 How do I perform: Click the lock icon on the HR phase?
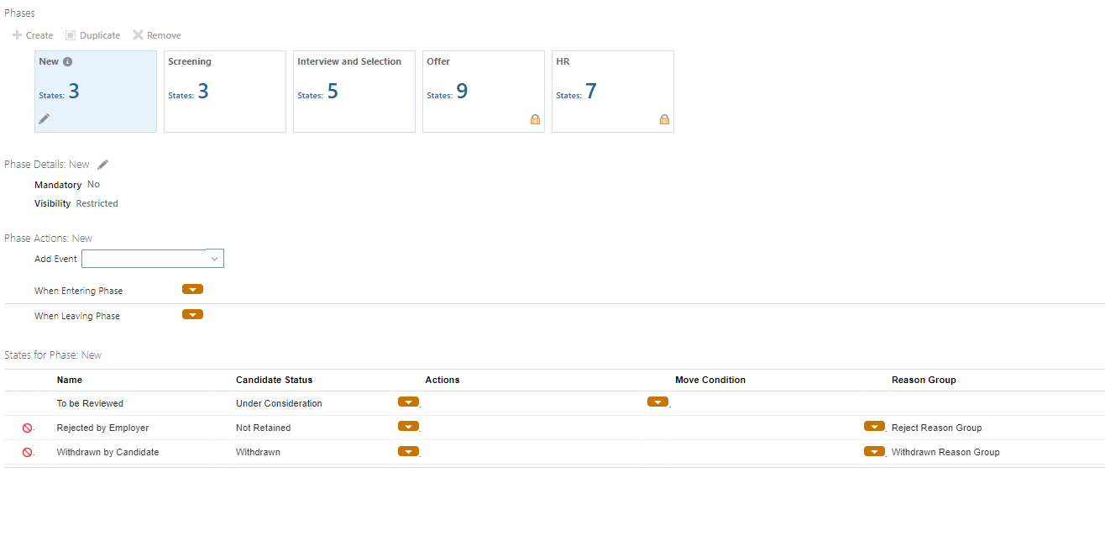(x=664, y=119)
